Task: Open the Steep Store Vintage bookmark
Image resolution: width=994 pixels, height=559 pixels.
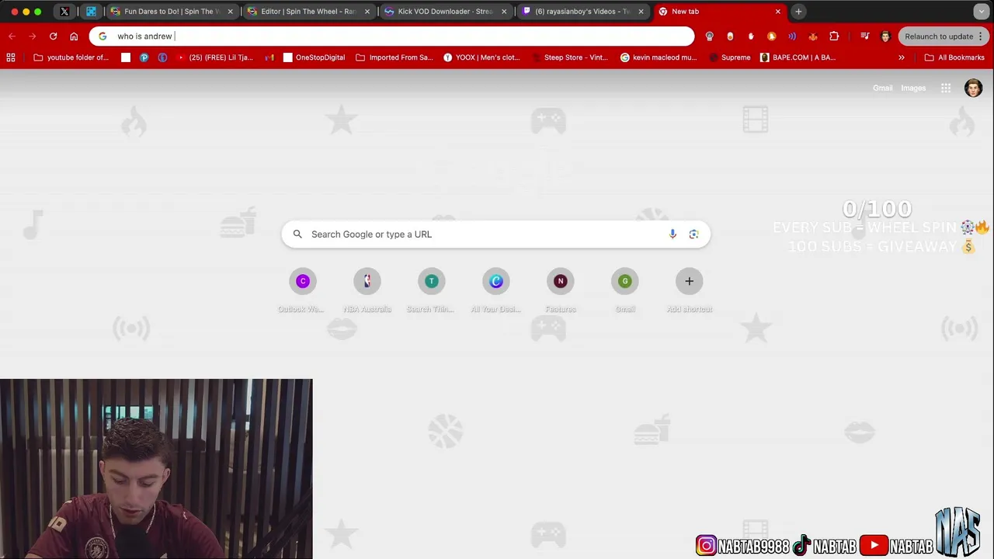Action: click(x=570, y=57)
